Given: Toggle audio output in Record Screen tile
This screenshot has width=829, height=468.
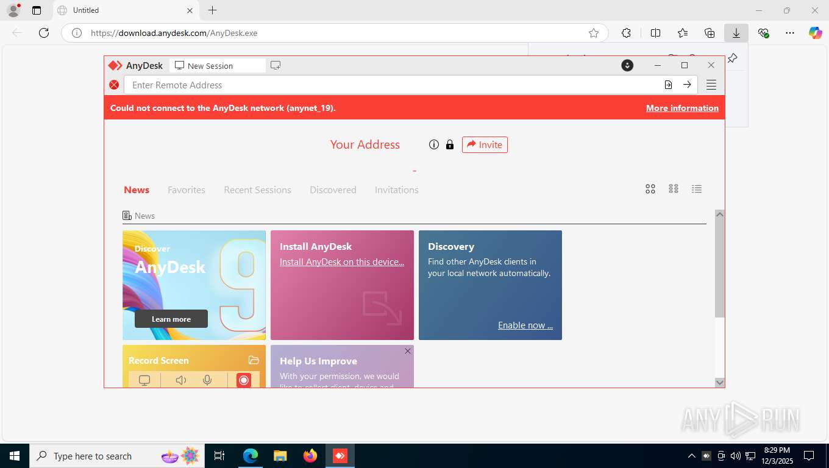Looking at the screenshot, I should [x=181, y=380].
